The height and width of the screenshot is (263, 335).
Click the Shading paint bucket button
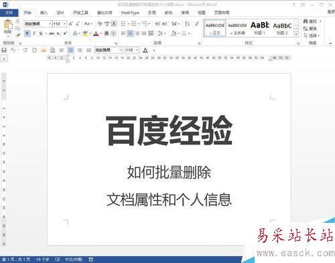pos(174,33)
